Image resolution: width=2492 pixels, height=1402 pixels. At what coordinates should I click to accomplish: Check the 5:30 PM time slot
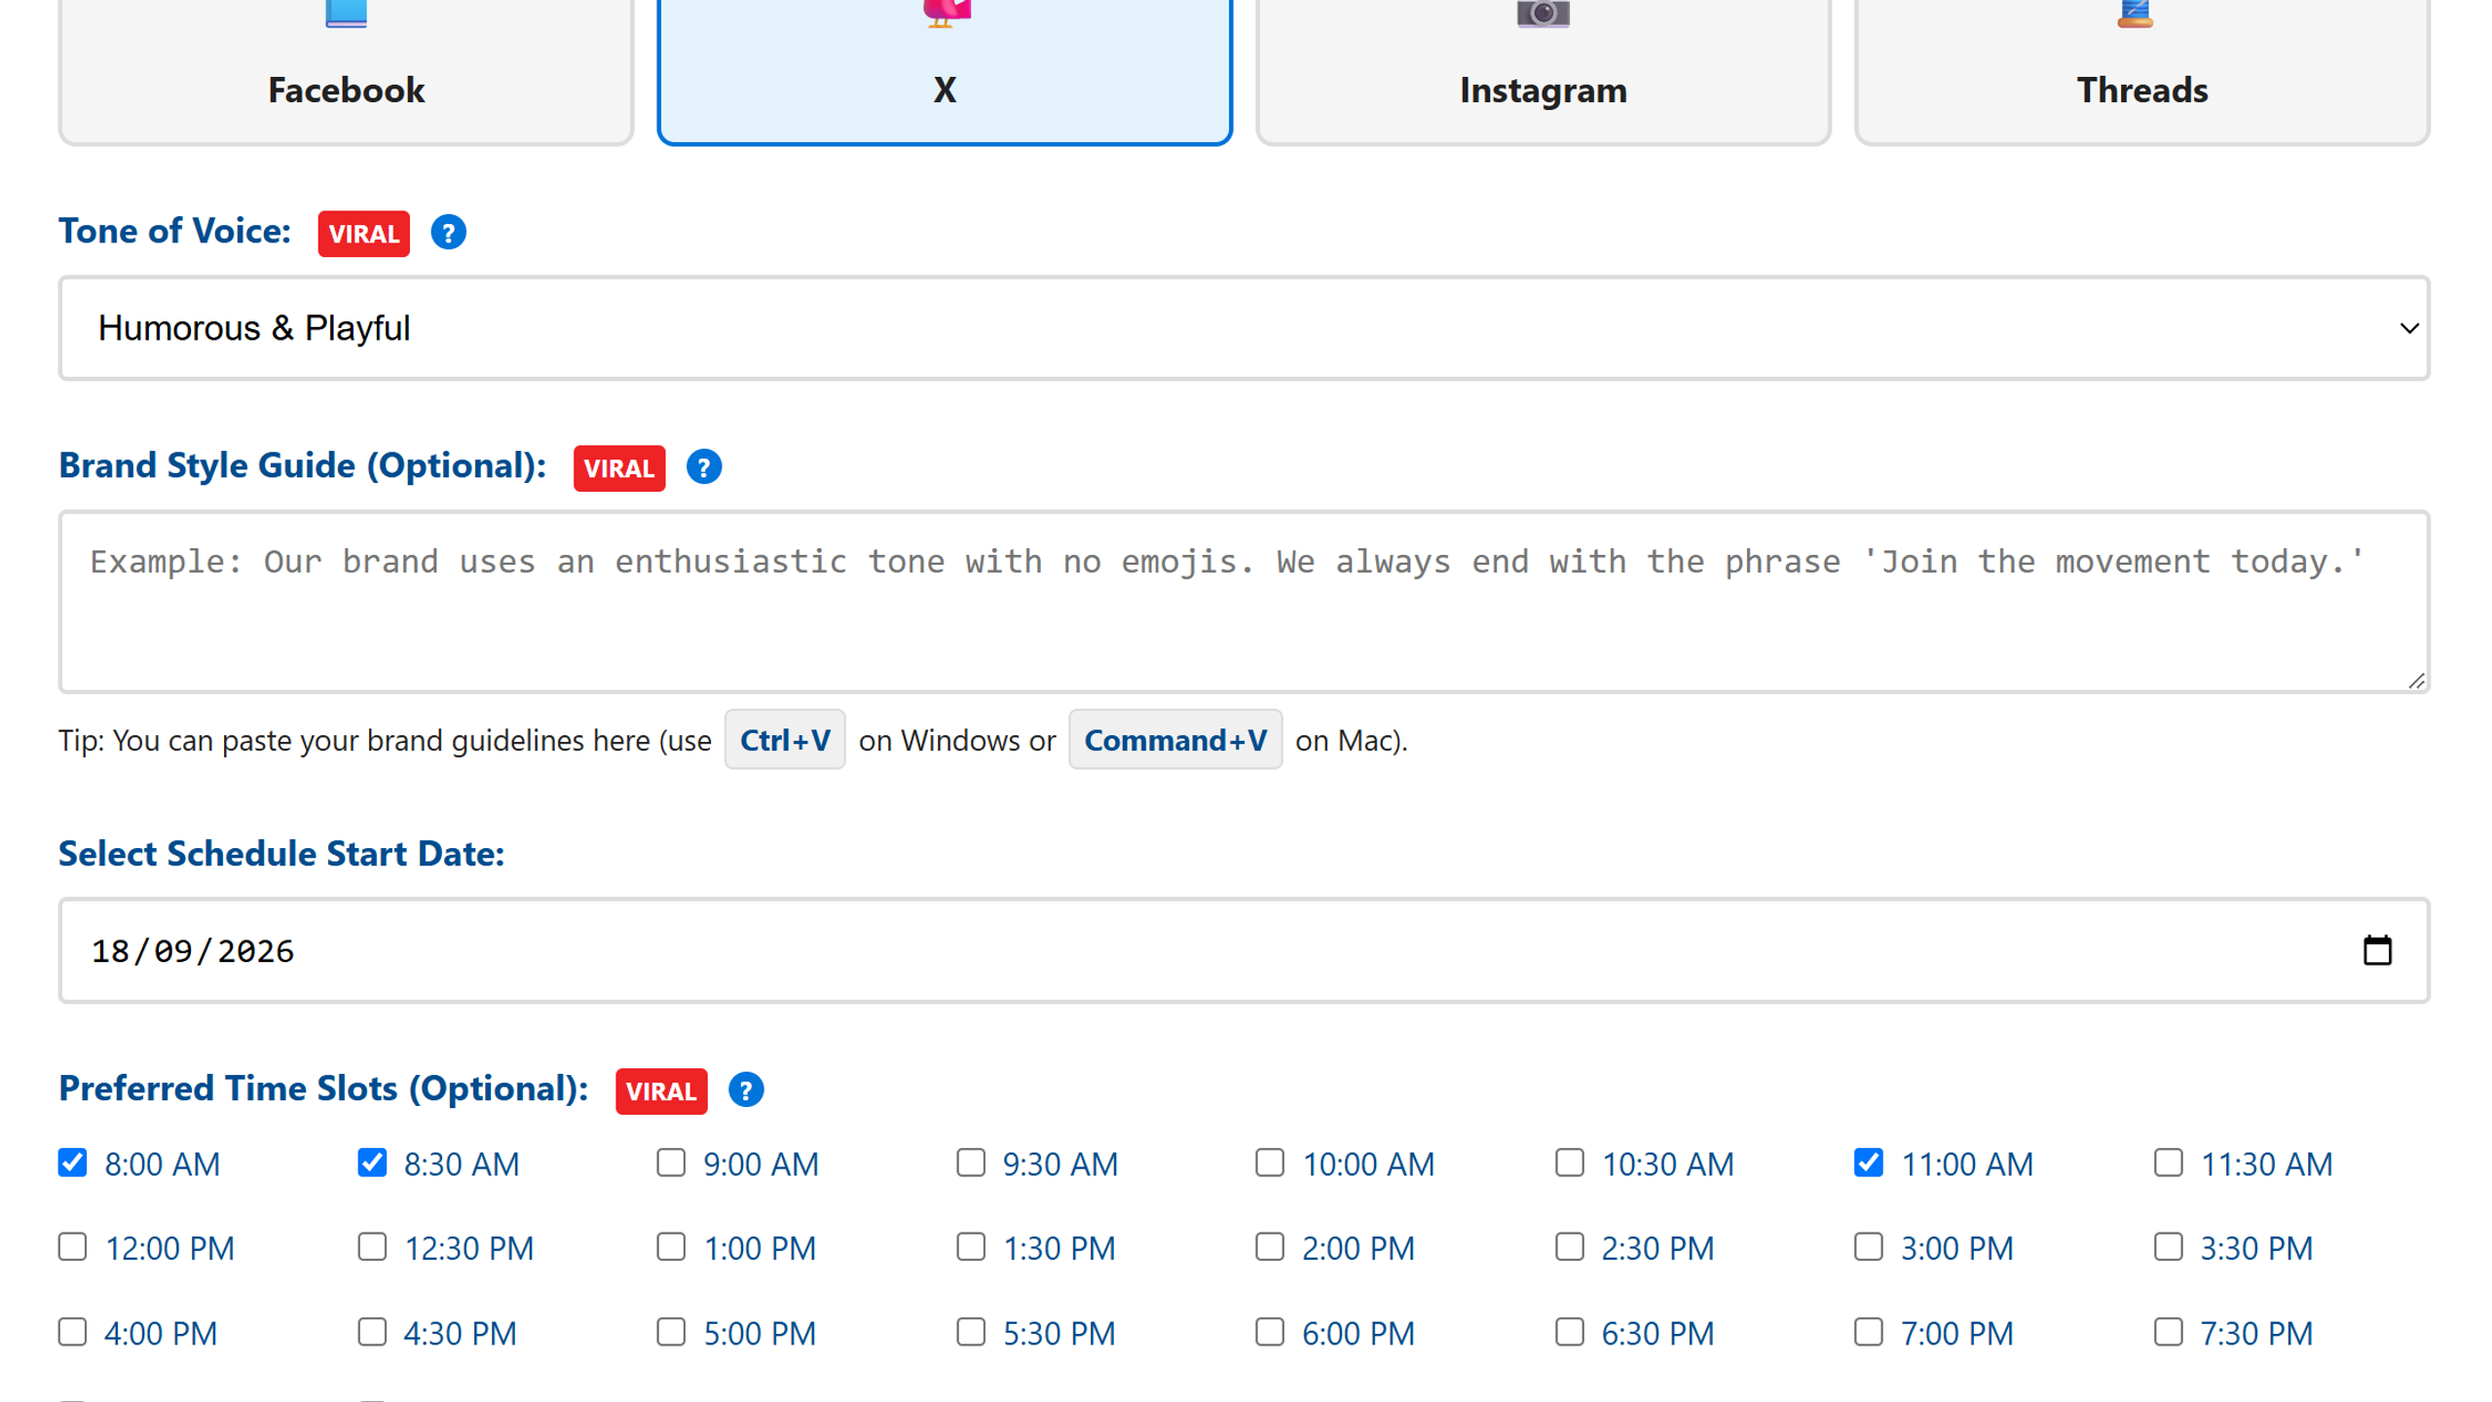(x=971, y=1332)
